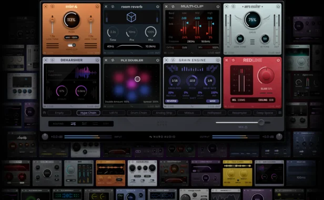Remove the Room Reverb module with X
Image resolution: width=324 pixels, height=200 pixels.
pos(106,7)
